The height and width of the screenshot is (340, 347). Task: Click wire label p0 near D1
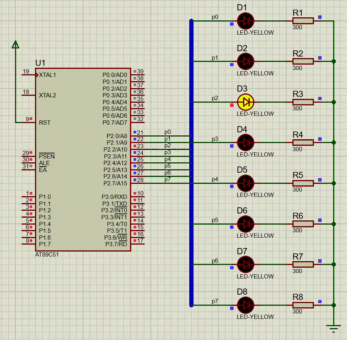click(215, 17)
